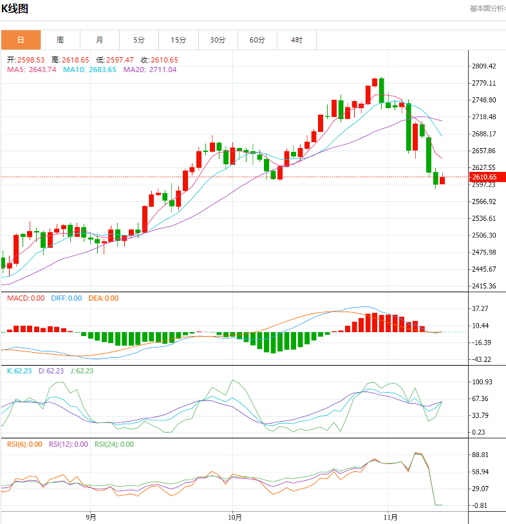Image resolution: width=506 pixels, height=524 pixels.
Task: Click the MA10 legend label
Action: (89, 70)
